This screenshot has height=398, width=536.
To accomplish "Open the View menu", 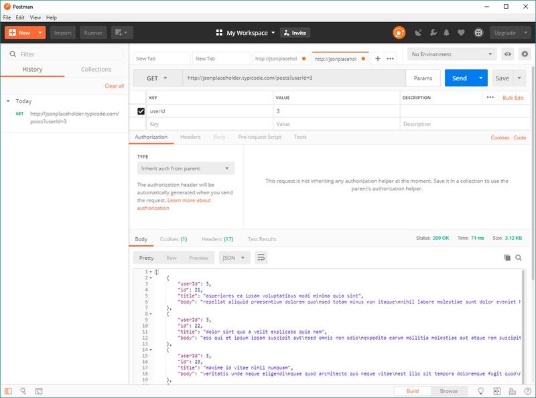I will coord(36,17).
